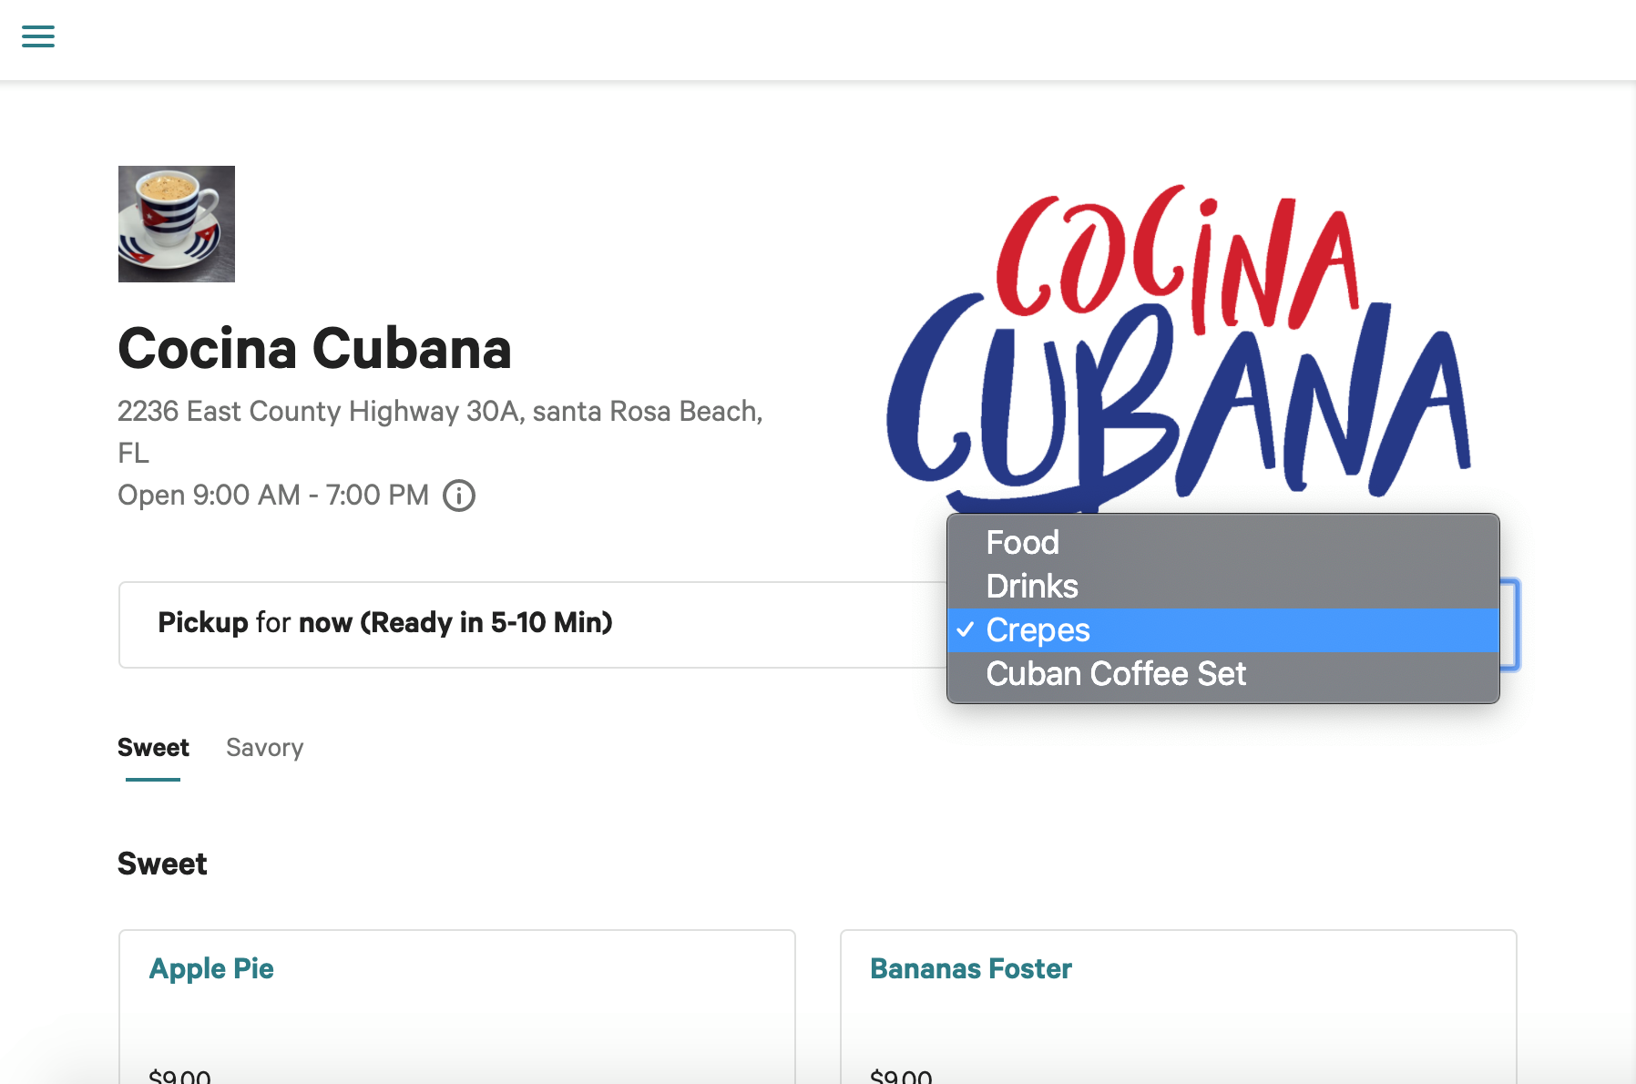1636x1084 pixels.
Task: Click the checkmark beside Crepes
Action: click(x=966, y=629)
